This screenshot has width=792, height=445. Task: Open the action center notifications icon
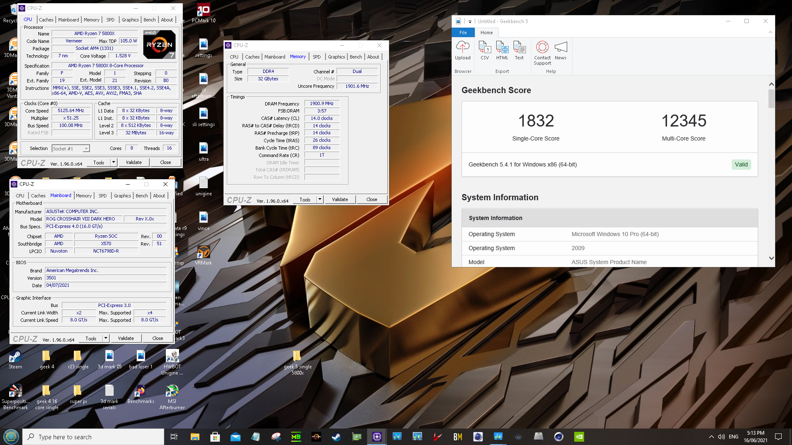(778, 437)
